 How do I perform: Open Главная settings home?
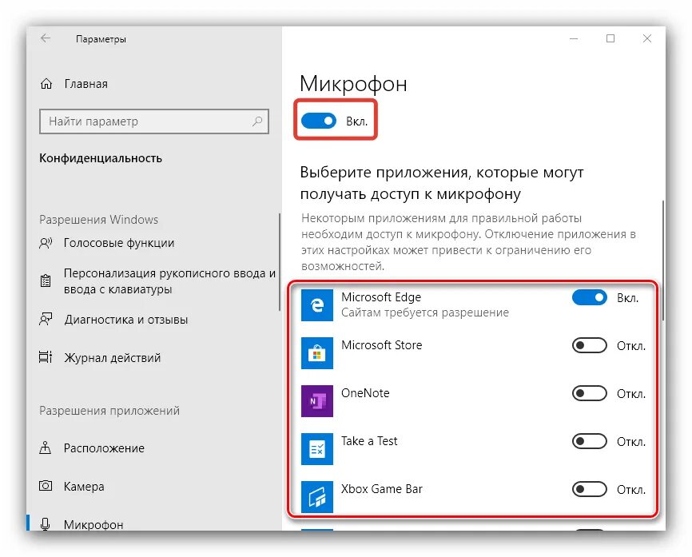(86, 84)
